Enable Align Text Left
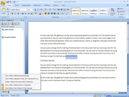The height and width of the screenshot is (97, 129). tap(46, 13)
